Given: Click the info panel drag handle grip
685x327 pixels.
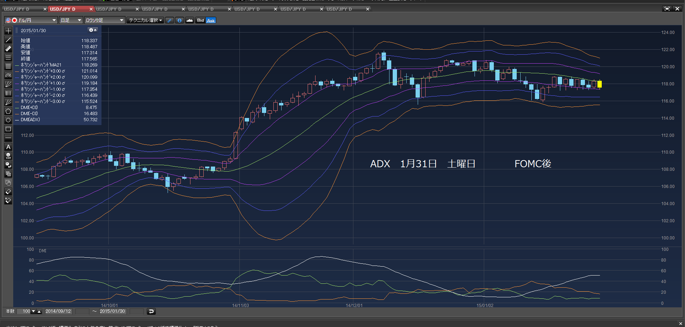Looking at the screenshot, I should (17, 30).
